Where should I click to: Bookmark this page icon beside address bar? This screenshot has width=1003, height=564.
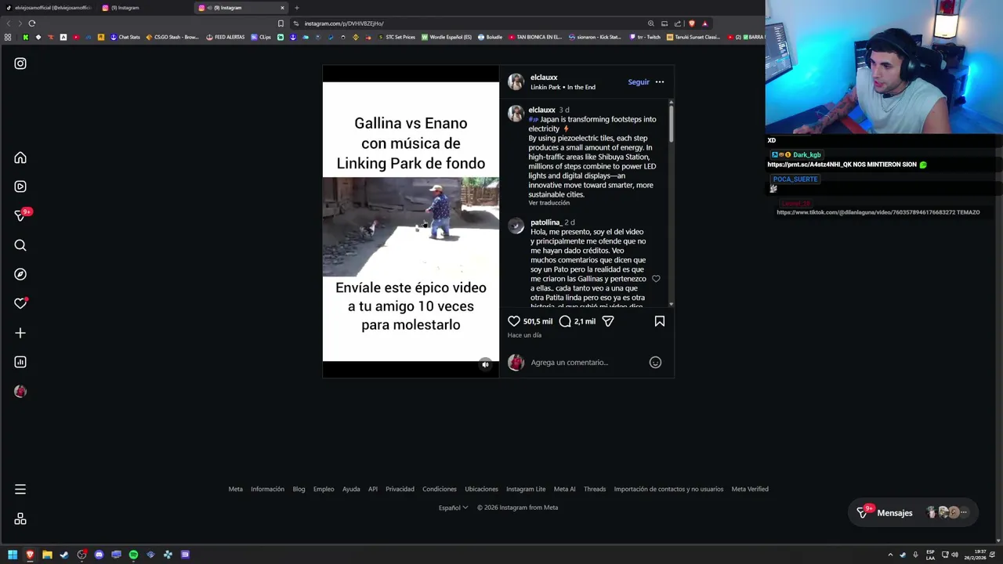tap(281, 23)
